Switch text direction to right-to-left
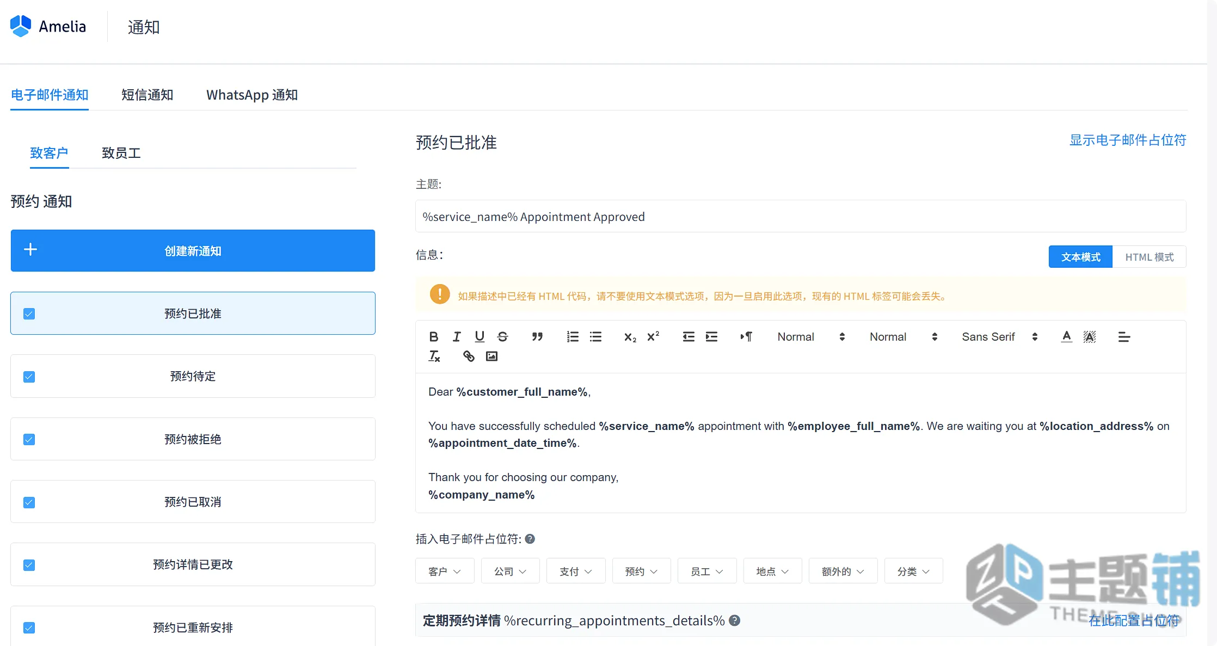Image resolution: width=1217 pixels, height=646 pixels. click(x=746, y=337)
